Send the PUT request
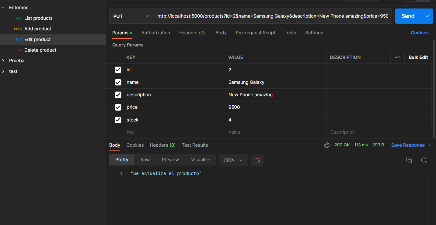Viewport: 436px width, 225px height. [408, 16]
